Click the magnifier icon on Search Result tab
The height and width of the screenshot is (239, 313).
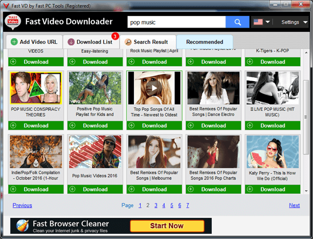point(128,42)
